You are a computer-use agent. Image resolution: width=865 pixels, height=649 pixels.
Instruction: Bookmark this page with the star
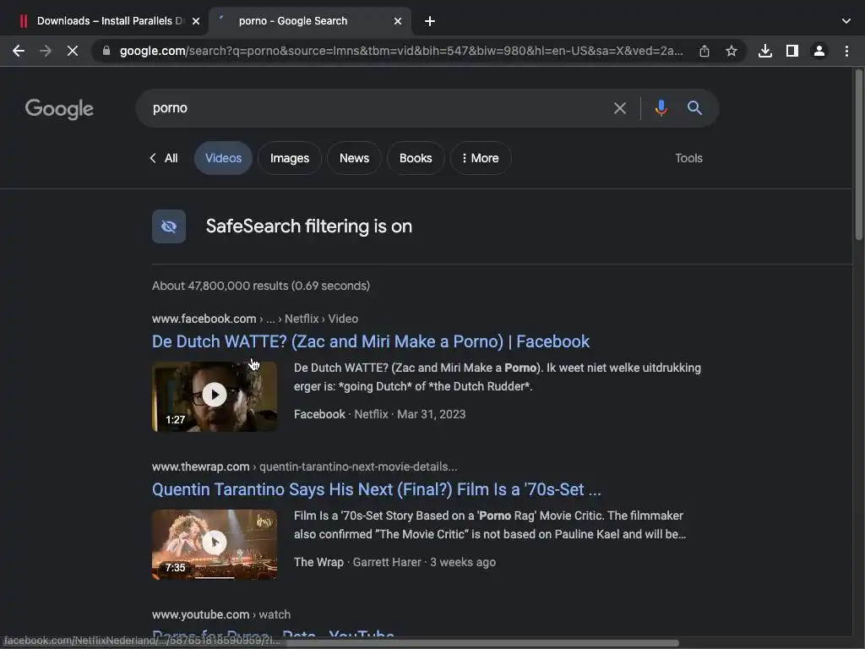pos(732,52)
